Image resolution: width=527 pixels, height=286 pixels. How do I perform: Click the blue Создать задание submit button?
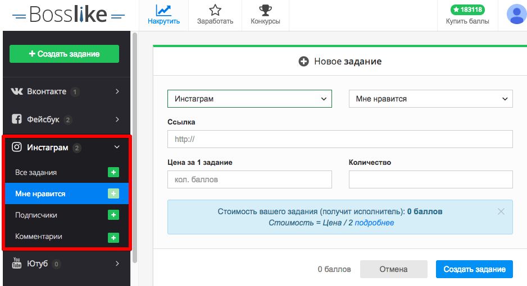click(x=474, y=269)
